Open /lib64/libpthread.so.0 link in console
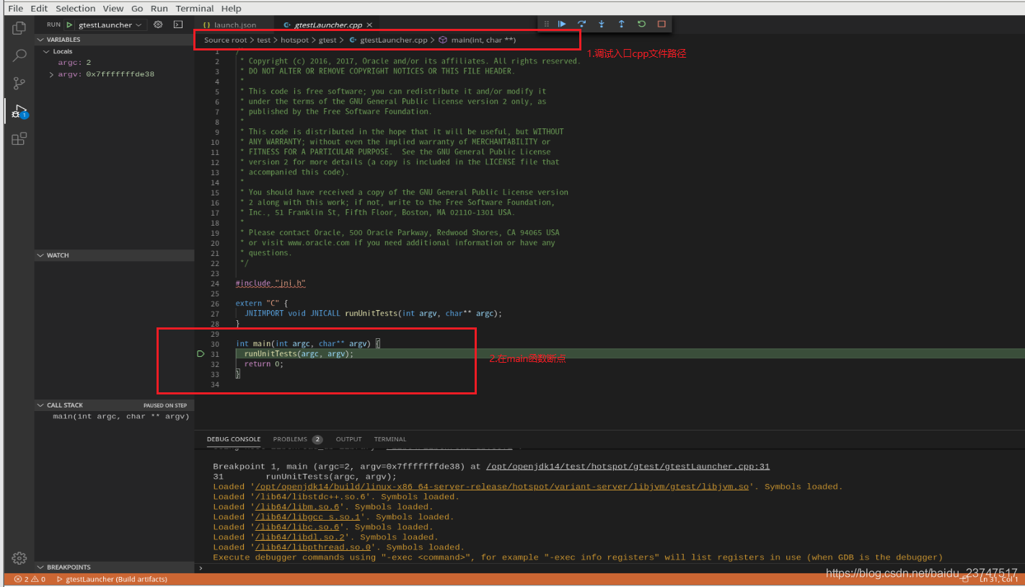The image size is (1025, 587). click(312, 547)
